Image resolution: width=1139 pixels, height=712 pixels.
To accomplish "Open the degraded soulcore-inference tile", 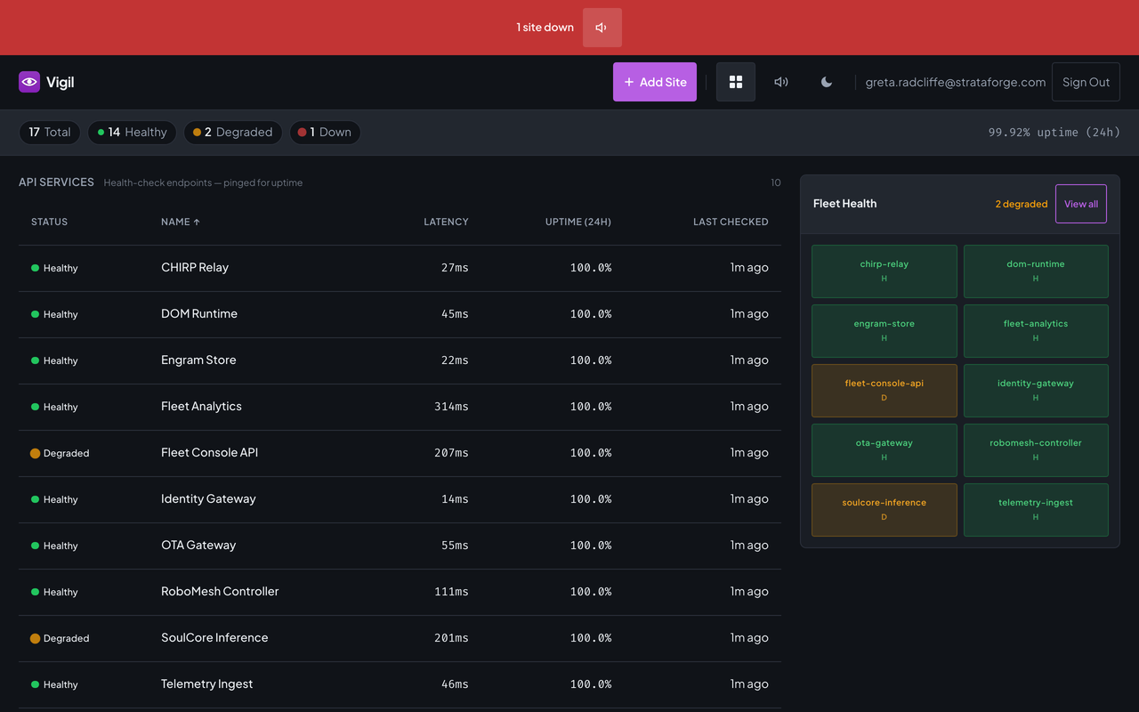I will [885, 510].
